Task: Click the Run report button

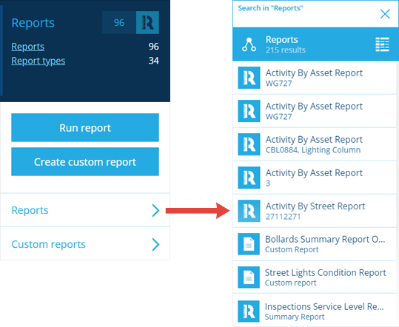Action: [85, 128]
